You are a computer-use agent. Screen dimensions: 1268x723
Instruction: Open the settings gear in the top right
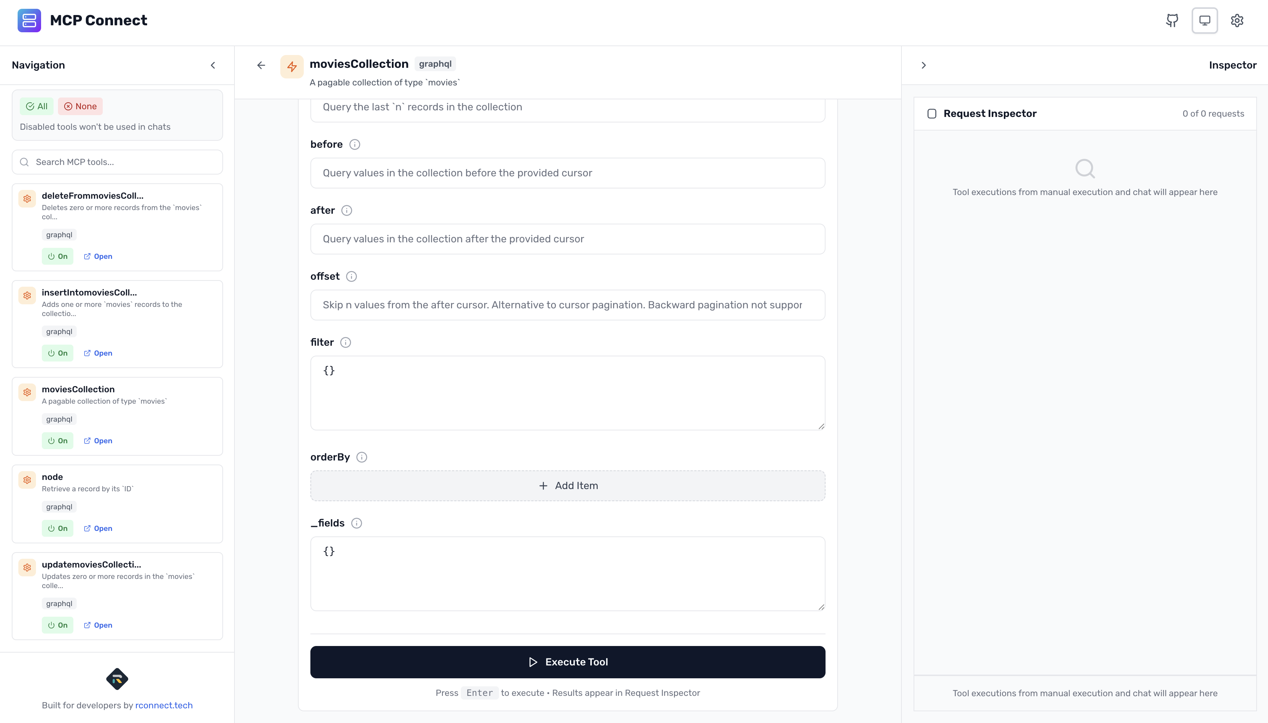(x=1237, y=21)
